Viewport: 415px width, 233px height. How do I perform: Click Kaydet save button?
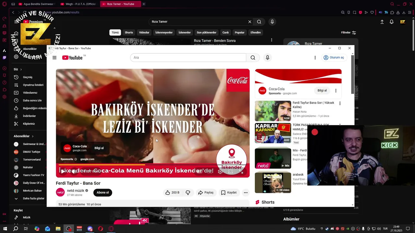click(x=229, y=193)
